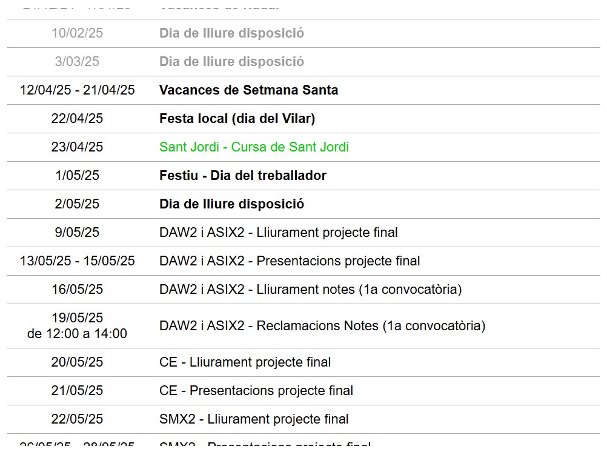The width and height of the screenshot is (607, 449).
Task: Select DAW2 i ASIX2 - Presentacions projecte final
Action: (x=290, y=261)
